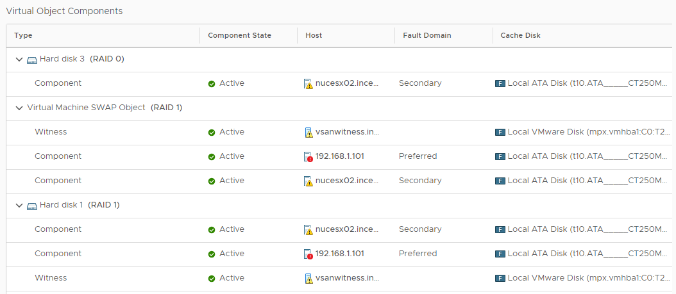Click vsanwitness host icon in SWAP Object Witness row
Image resolution: width=676 pixels, height=294 pixels.
308,132
